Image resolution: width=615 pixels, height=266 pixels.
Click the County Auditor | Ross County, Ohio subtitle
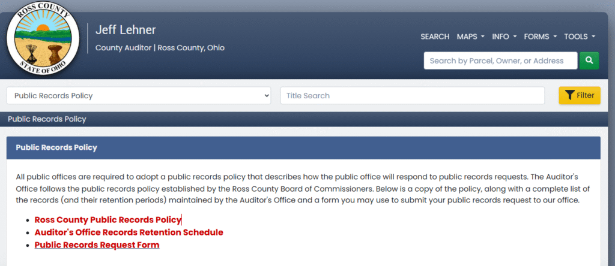click(160, 48)
